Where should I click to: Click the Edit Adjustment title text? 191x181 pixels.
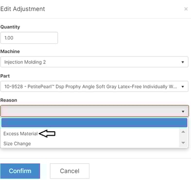click(x=23, y=9)
